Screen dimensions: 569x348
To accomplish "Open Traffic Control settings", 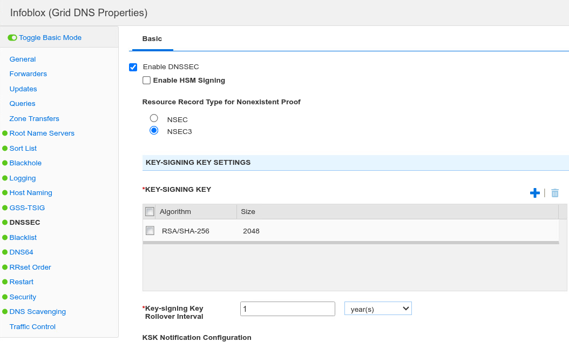I will 32,327.
